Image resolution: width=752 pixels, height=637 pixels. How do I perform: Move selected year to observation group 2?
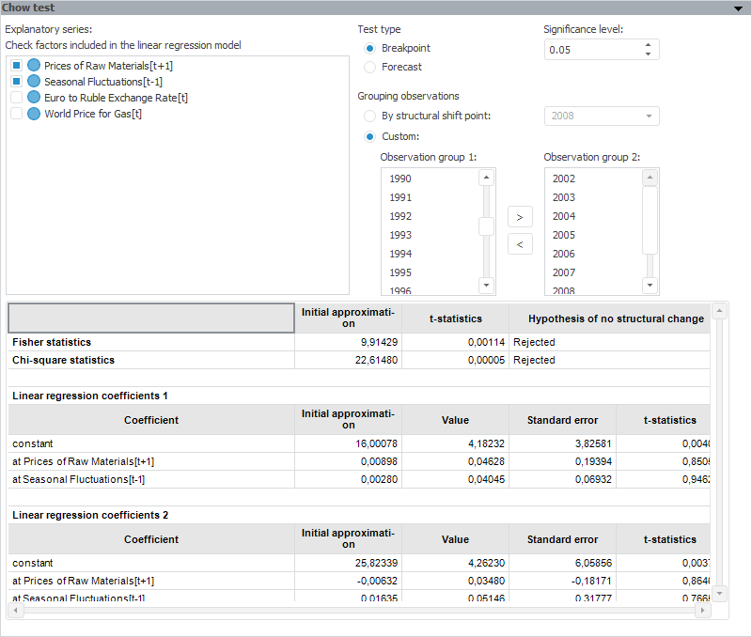[519, 217]
